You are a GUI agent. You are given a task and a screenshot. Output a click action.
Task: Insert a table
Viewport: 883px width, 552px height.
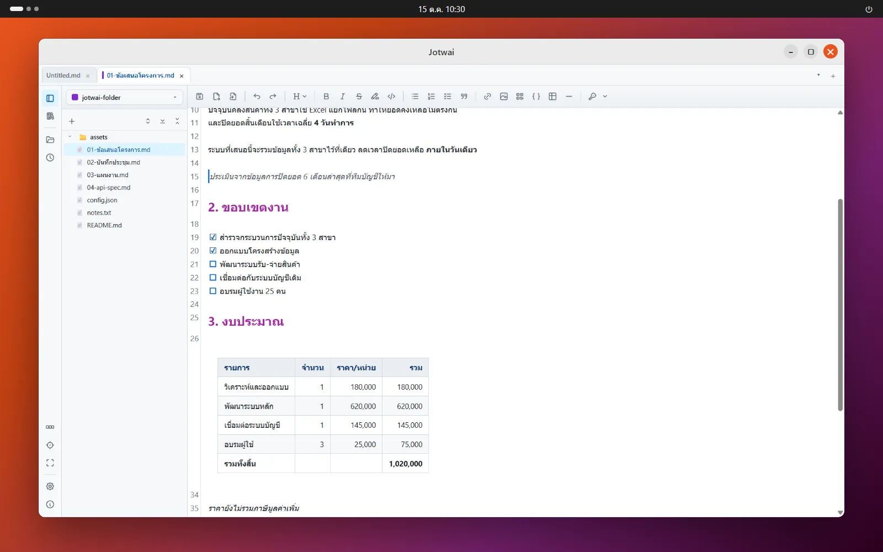pyautogui.click(x=552, y=97)
